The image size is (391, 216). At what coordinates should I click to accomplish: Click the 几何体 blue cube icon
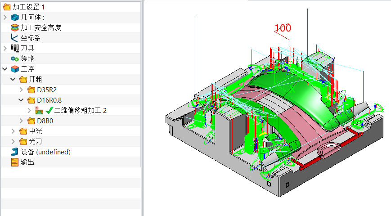pos(15,17)
